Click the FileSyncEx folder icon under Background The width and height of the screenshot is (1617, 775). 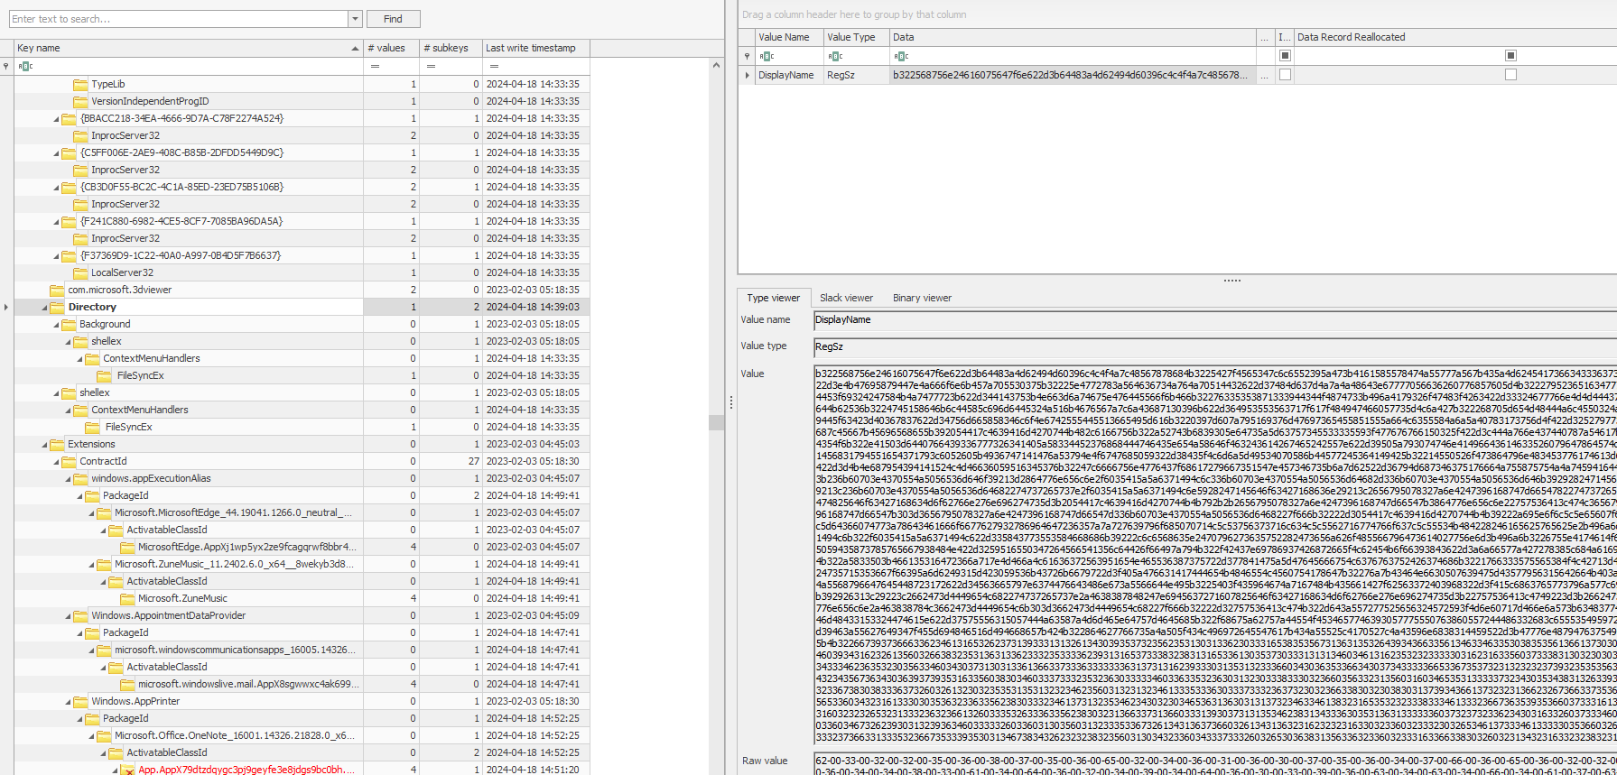tap(104, 375)
